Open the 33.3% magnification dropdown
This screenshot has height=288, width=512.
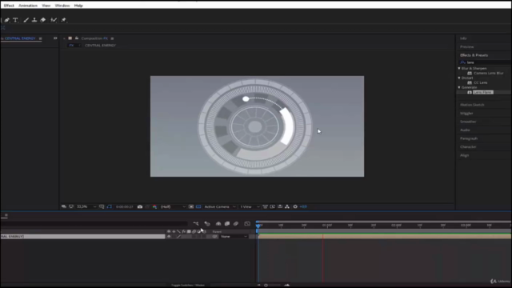point(86,206)
